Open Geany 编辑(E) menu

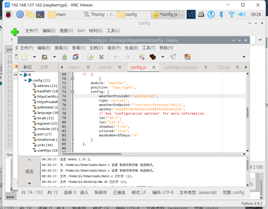tap(44, 48)
